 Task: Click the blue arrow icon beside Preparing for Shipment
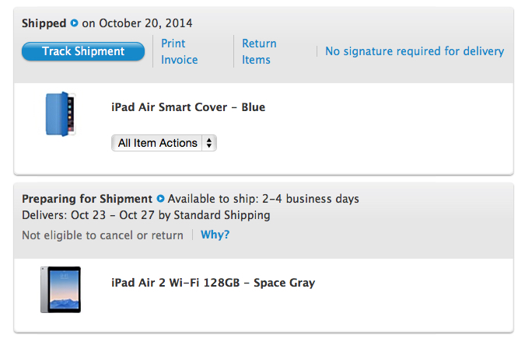point(160,199)
